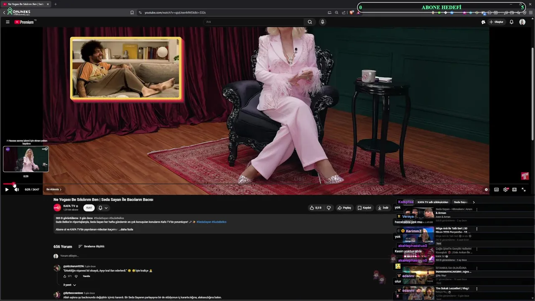Download the video with İndir
535x301 pixels.
click(x=383, y=208)
